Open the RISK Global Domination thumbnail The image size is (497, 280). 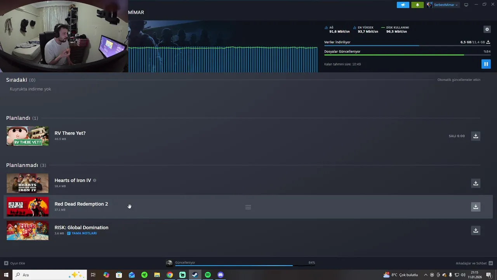28,230
